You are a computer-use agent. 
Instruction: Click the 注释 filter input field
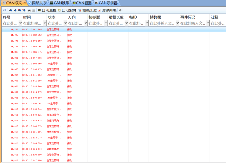(x=218, y=23)
